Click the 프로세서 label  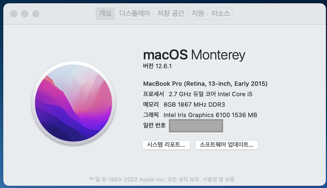click(154, 94)
